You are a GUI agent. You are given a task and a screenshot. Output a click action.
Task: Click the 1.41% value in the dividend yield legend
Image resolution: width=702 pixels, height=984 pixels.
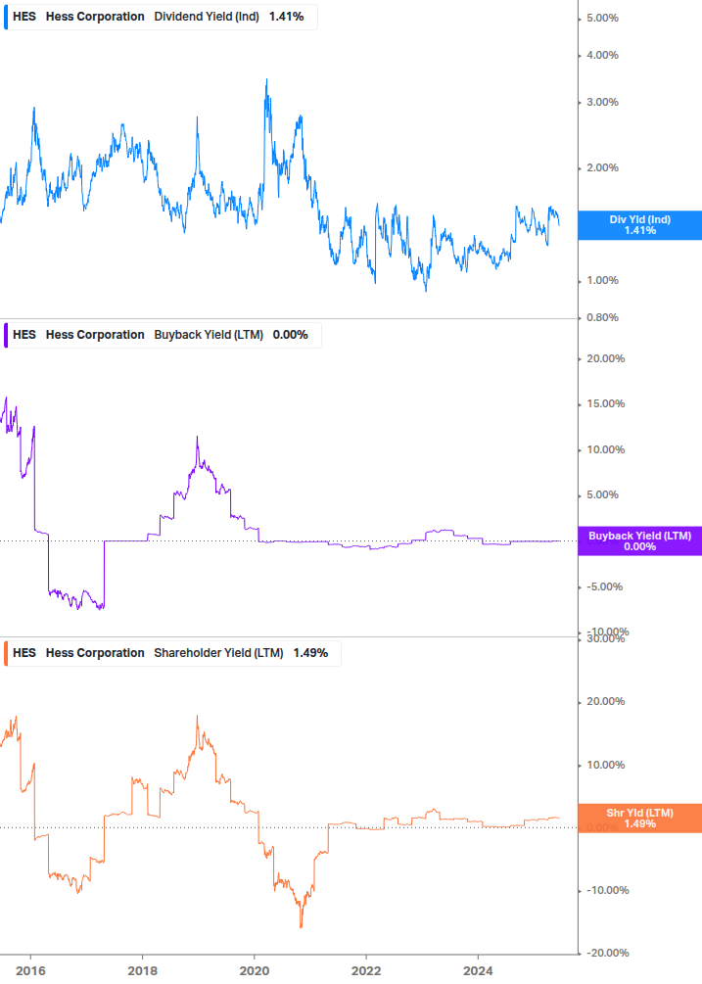[x=287, y=17]
